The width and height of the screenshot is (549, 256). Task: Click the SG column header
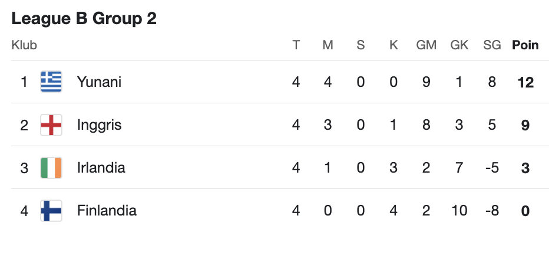492,45
